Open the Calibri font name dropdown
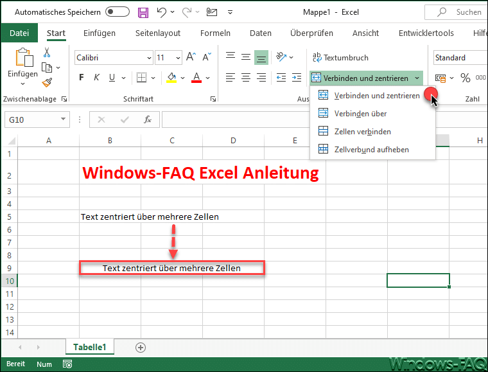 (149, 58)
